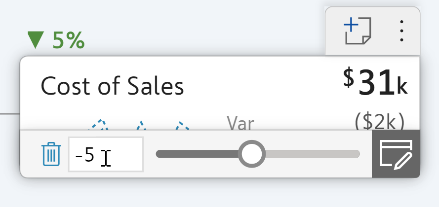Click the dark filled slider track section
Screen dimensions: 439x207
pyautogui.click(x=198, y=154)
